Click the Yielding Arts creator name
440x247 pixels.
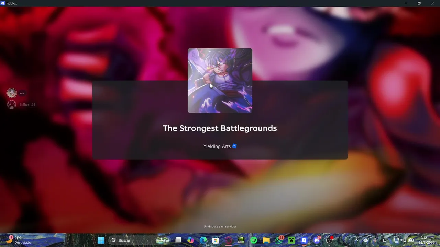coord(217,146)
